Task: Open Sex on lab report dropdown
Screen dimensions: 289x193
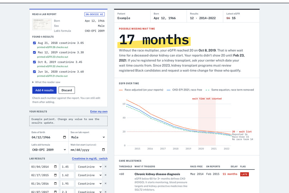Action: tap(88, 137)
